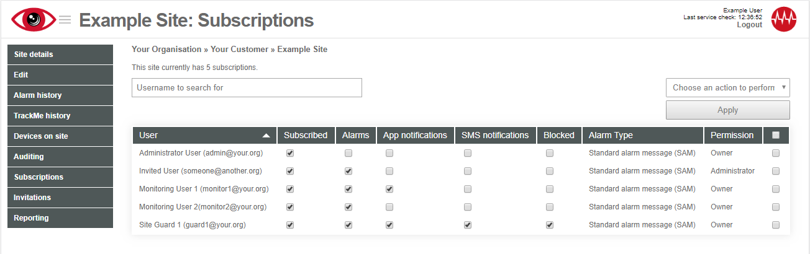810x254 pixels.
Task: Click Example Site breadcrumb
Action: coord(303,49)
